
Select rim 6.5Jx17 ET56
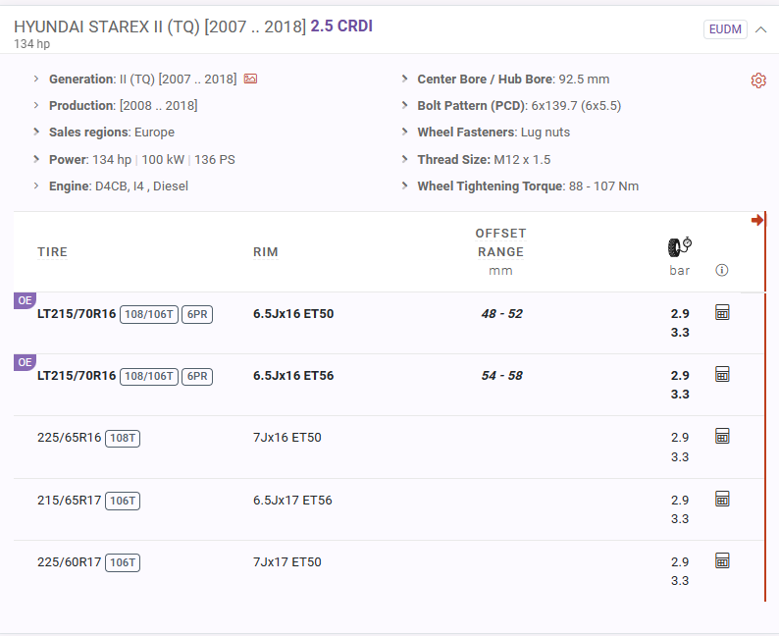(292, 500)
